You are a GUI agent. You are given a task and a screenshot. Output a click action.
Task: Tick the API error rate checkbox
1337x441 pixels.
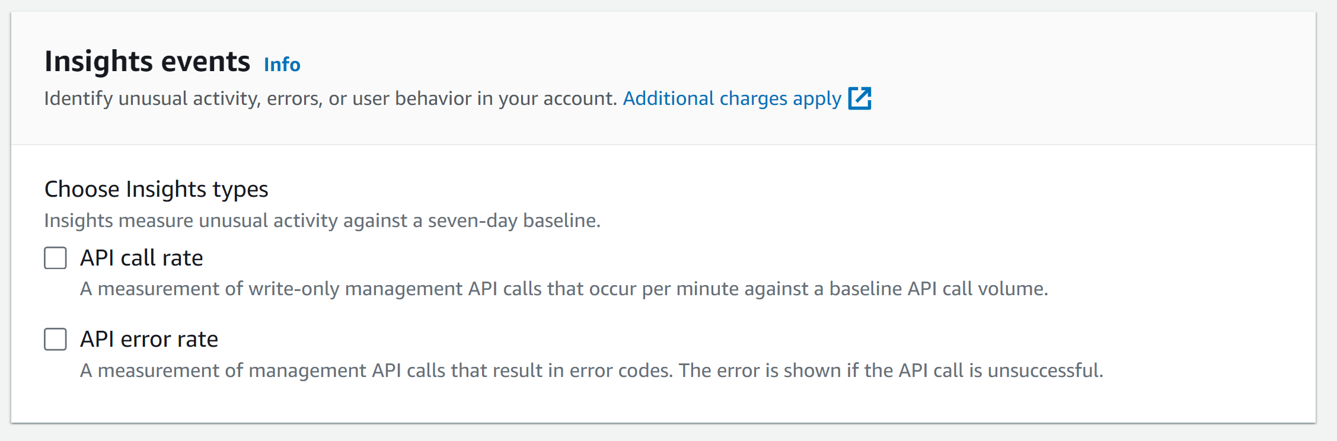coord(55,340)
